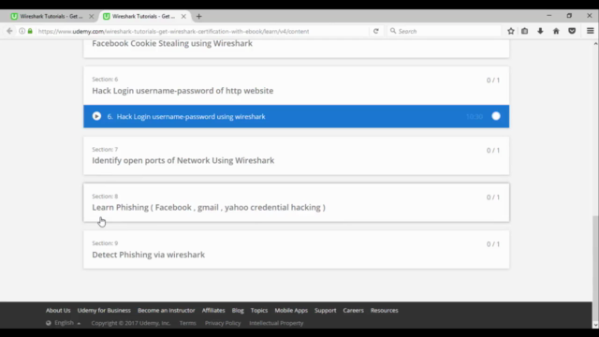The width and height of the screenshot is (599, 337).
Task: Click Become an Instructor link
Action: (167, 310)
